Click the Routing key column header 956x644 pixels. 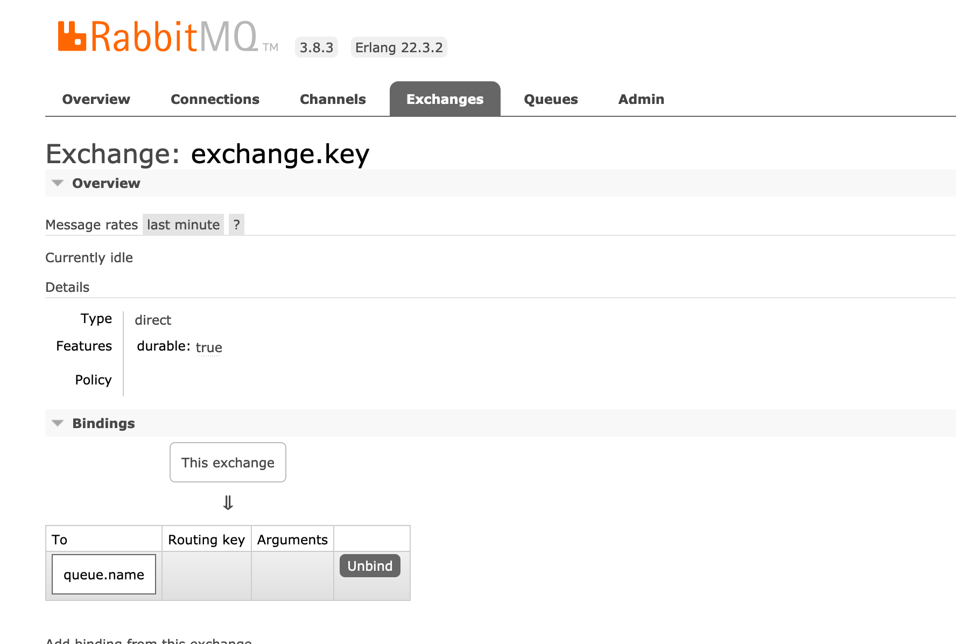tap(206, 539)
